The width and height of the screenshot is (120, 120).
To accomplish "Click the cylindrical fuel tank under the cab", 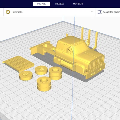I will pyautogui.click(x=66, y=64).
